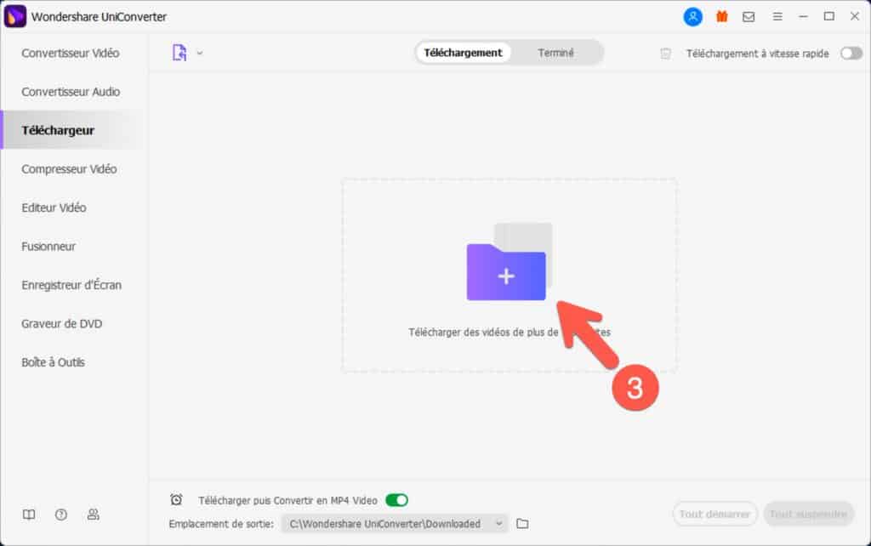Expand the arrow next to paste URL icon
Image resolution: width=871 pixels, height=546 pixels.
click(x=200, y=54)
